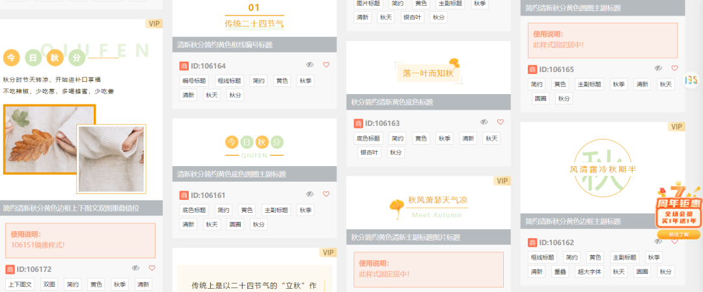Image resolution: width=703 pixels, height=292 pixels.
Task: Click VIP badge on 秋风萧瑟天气凉 card
Action: click(502, 180)
